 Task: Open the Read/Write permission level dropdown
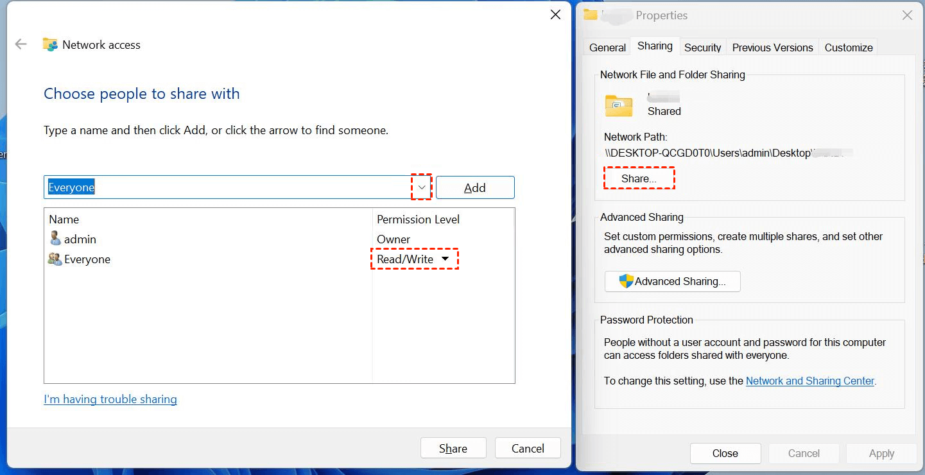(x=445, y=259)
